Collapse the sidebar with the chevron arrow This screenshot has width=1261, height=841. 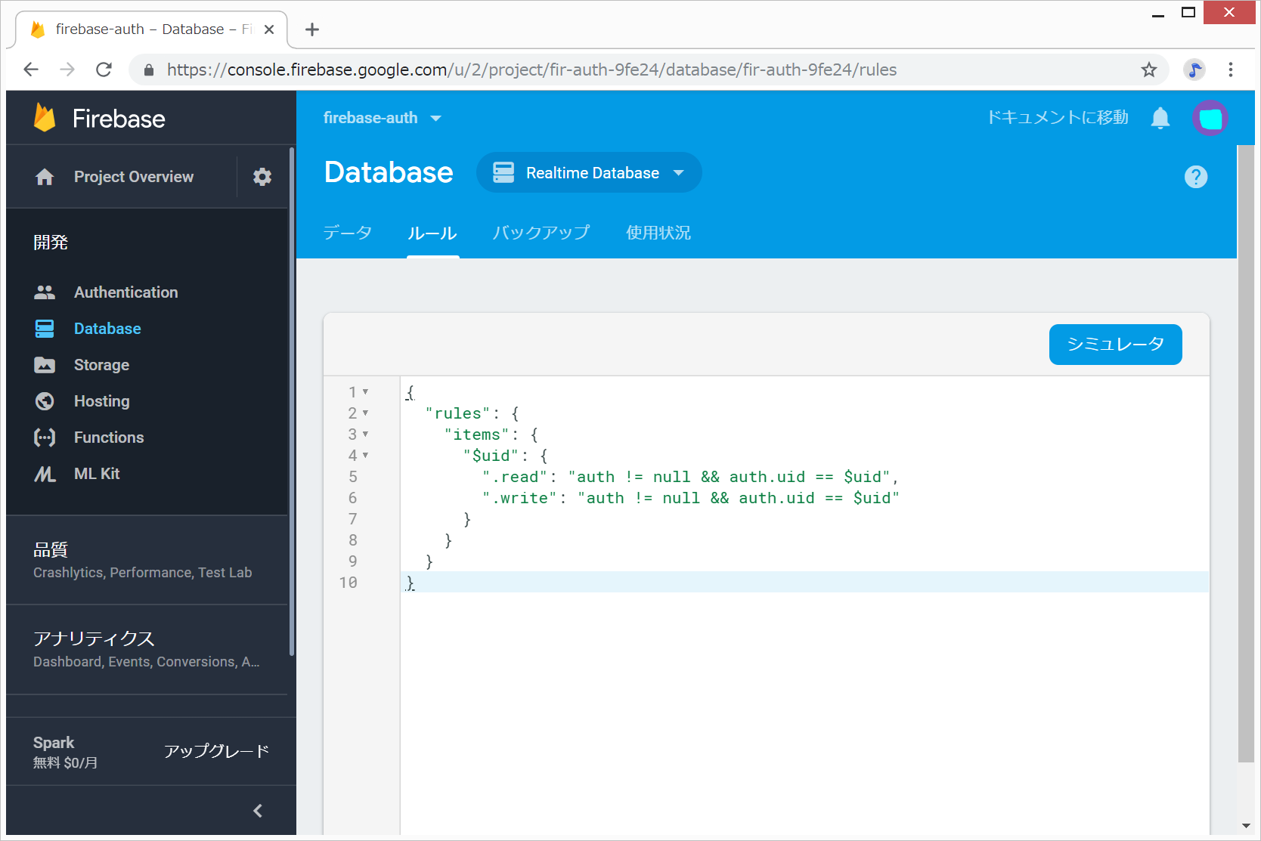point(258,811)
